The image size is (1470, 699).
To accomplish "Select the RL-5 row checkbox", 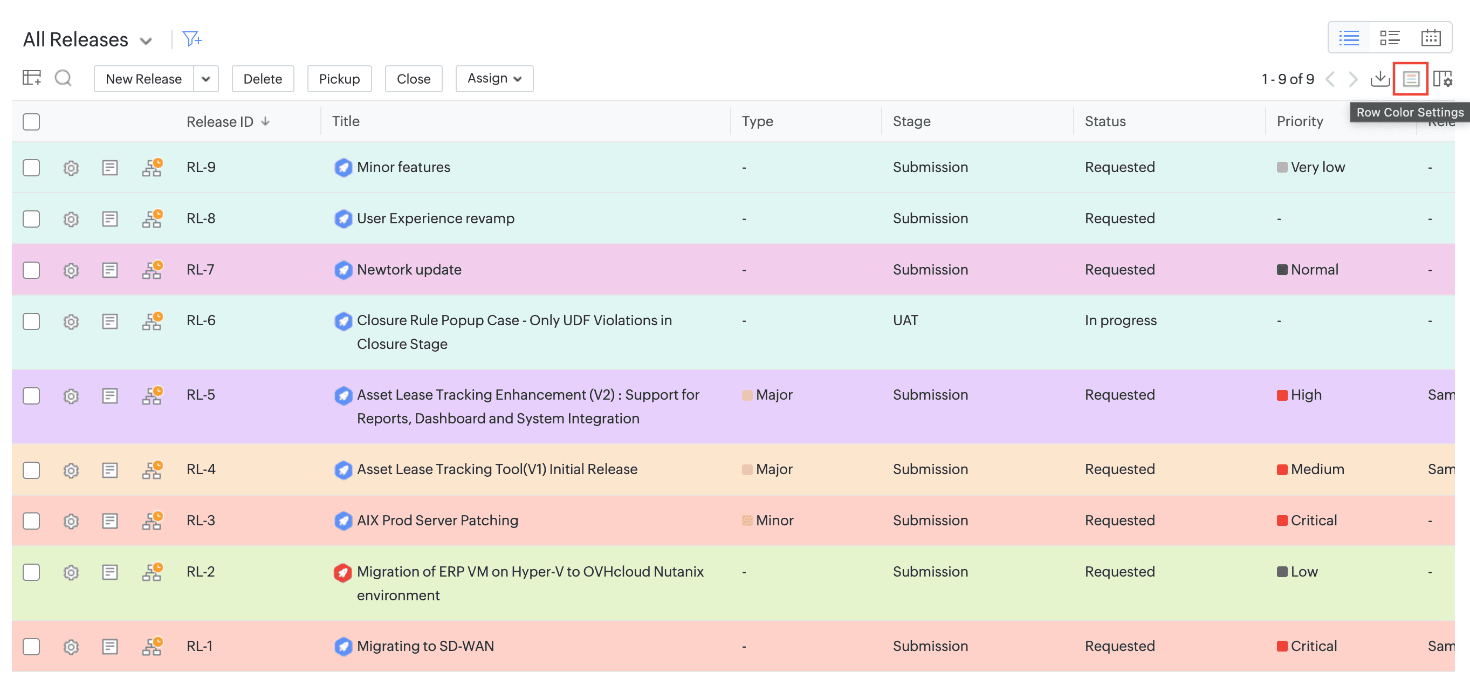I will [x=31, y=395].
